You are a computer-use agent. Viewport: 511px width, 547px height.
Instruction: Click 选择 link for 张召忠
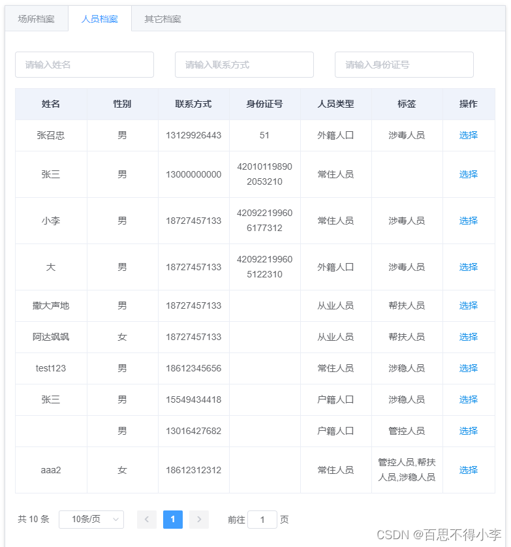coord(468,135)
